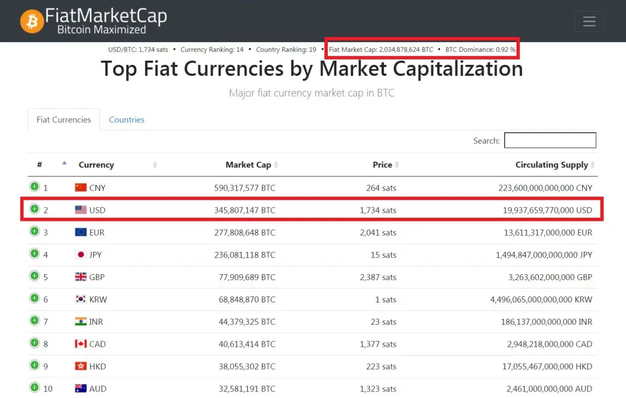This screenshot has width=626, height=398.
Task: Select the Fiat Currencies tab
Action: 64,120
